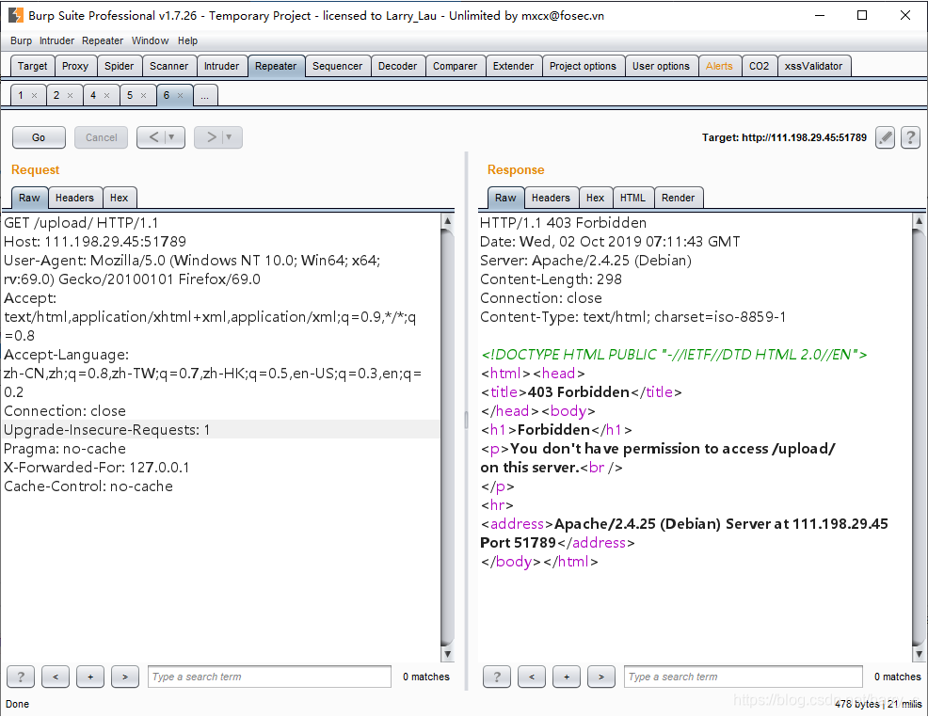
Task: Click the Burp Suite logo in title bar
Action: 15,15
